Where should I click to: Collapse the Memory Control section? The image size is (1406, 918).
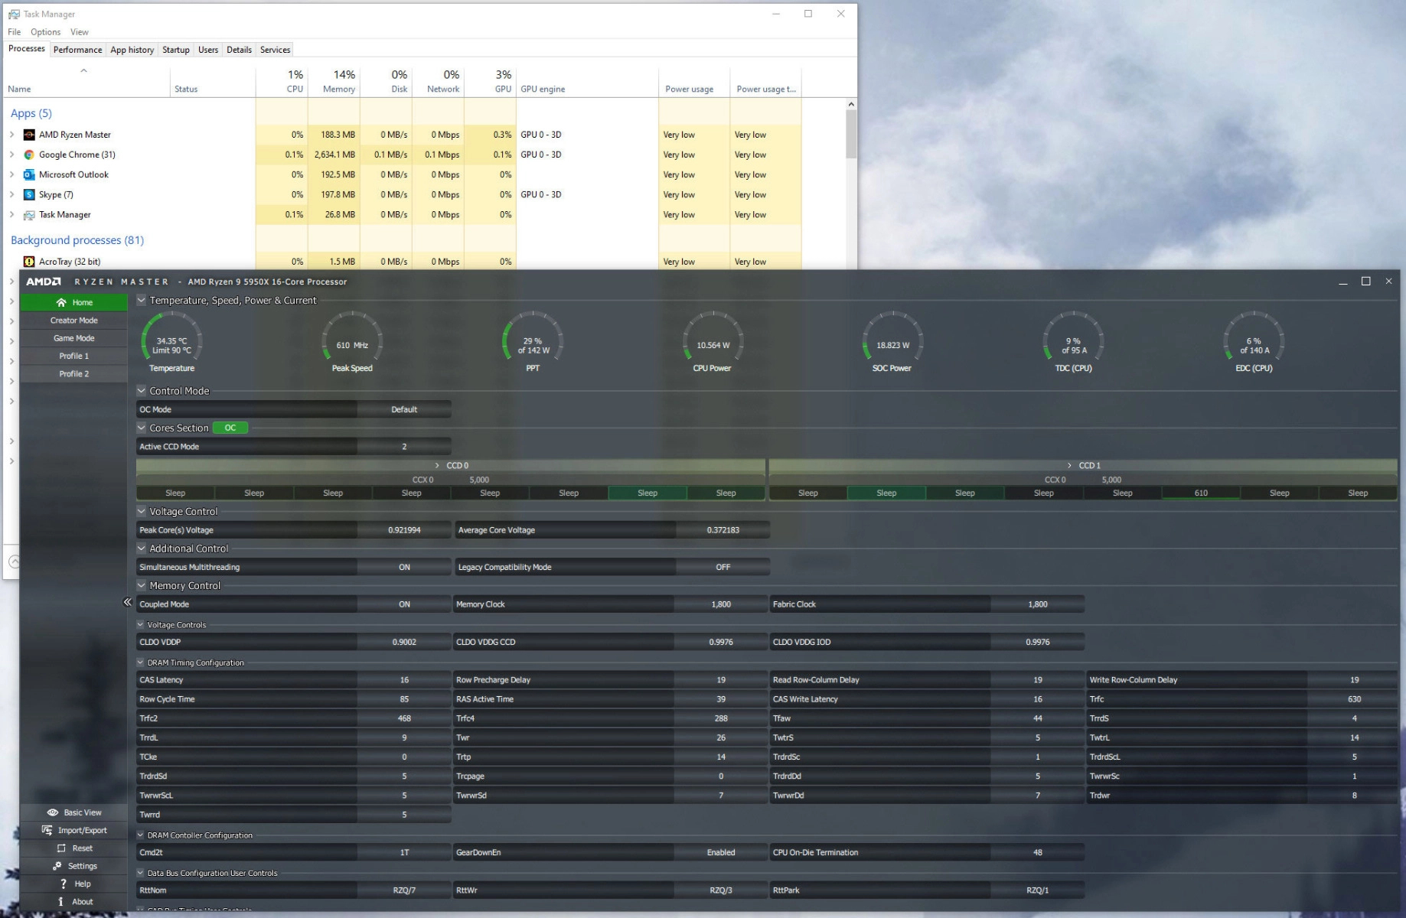point(142,585)
